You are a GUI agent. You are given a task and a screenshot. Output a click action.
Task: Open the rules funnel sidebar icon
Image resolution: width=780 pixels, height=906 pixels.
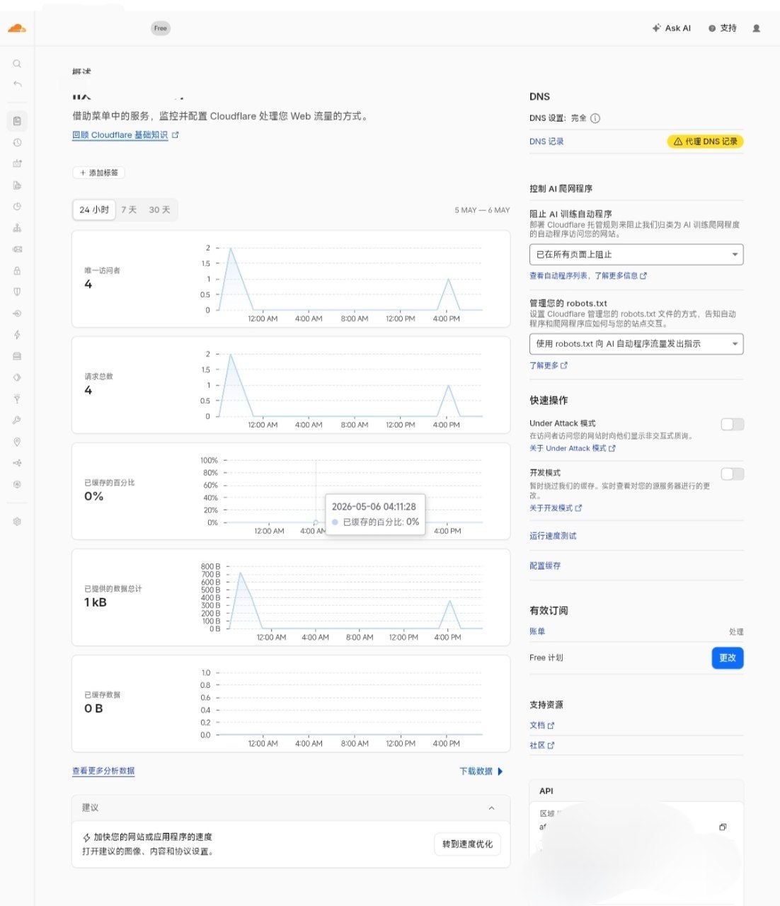(x=17, y=398)
